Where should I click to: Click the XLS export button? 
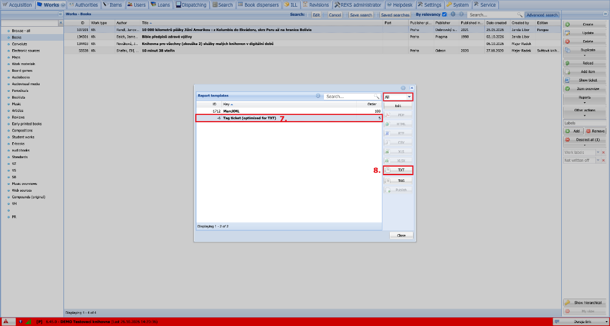398,151
